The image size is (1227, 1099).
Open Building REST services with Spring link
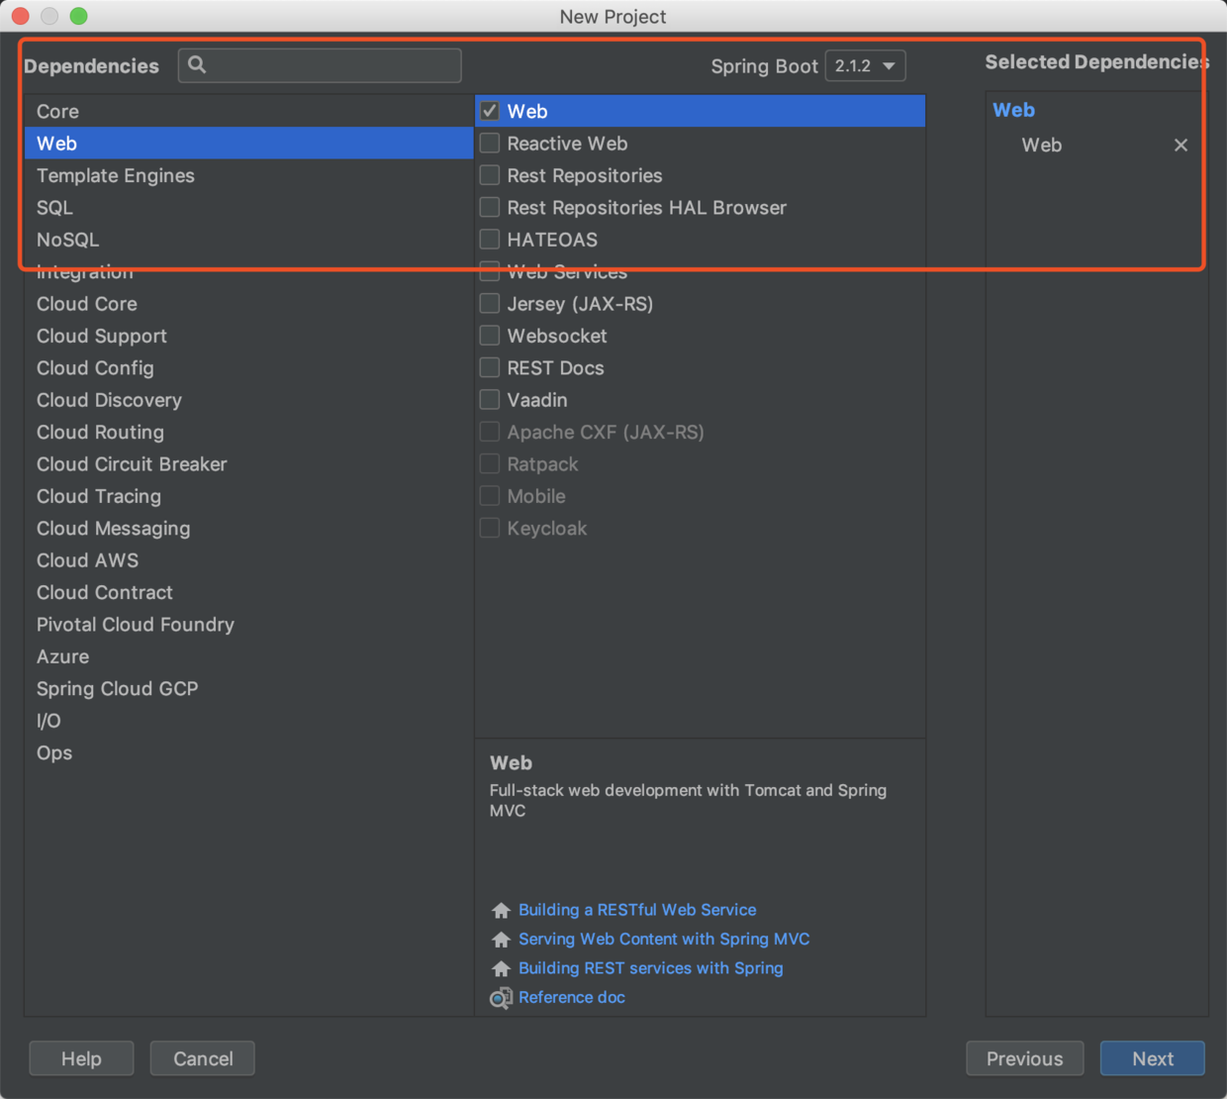coord(651,968)
